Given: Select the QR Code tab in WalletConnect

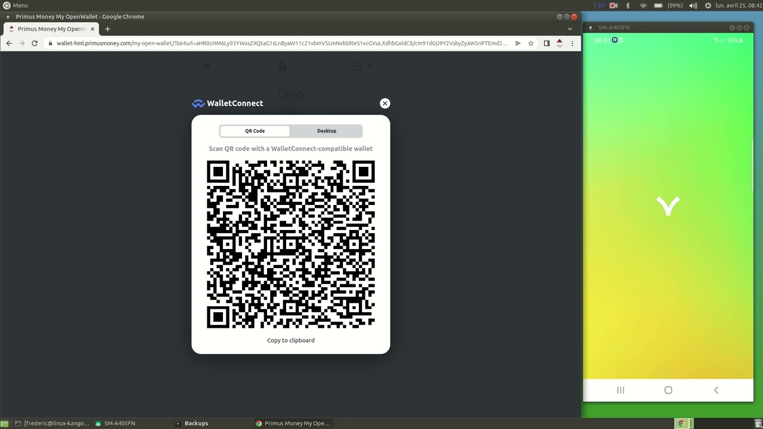Looking at the screenshot, I should [x=255, y=131].
